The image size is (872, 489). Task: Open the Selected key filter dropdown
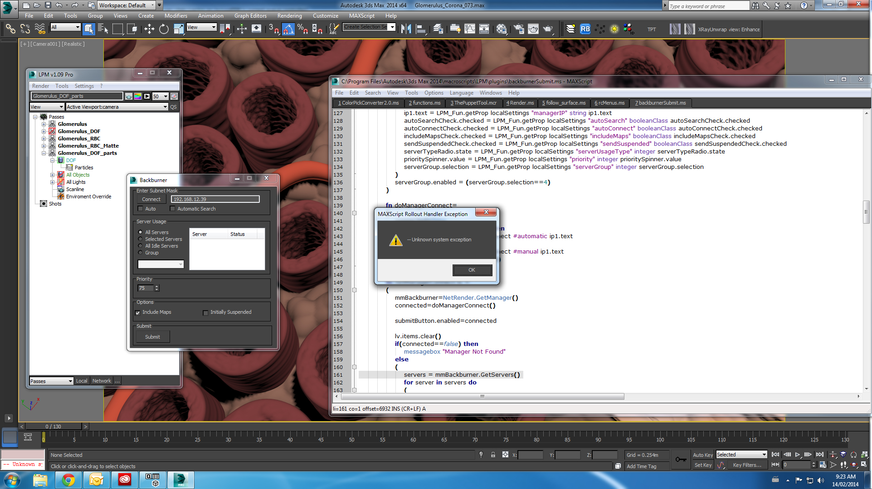(x=741, y=455)
